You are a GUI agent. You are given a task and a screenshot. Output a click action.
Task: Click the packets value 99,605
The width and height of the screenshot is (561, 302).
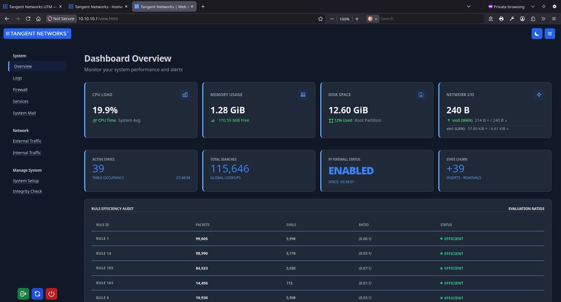point(201,239)
